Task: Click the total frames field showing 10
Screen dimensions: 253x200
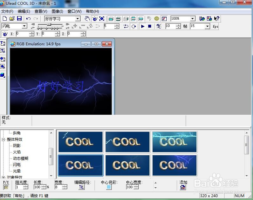Action: click(171, 26)
